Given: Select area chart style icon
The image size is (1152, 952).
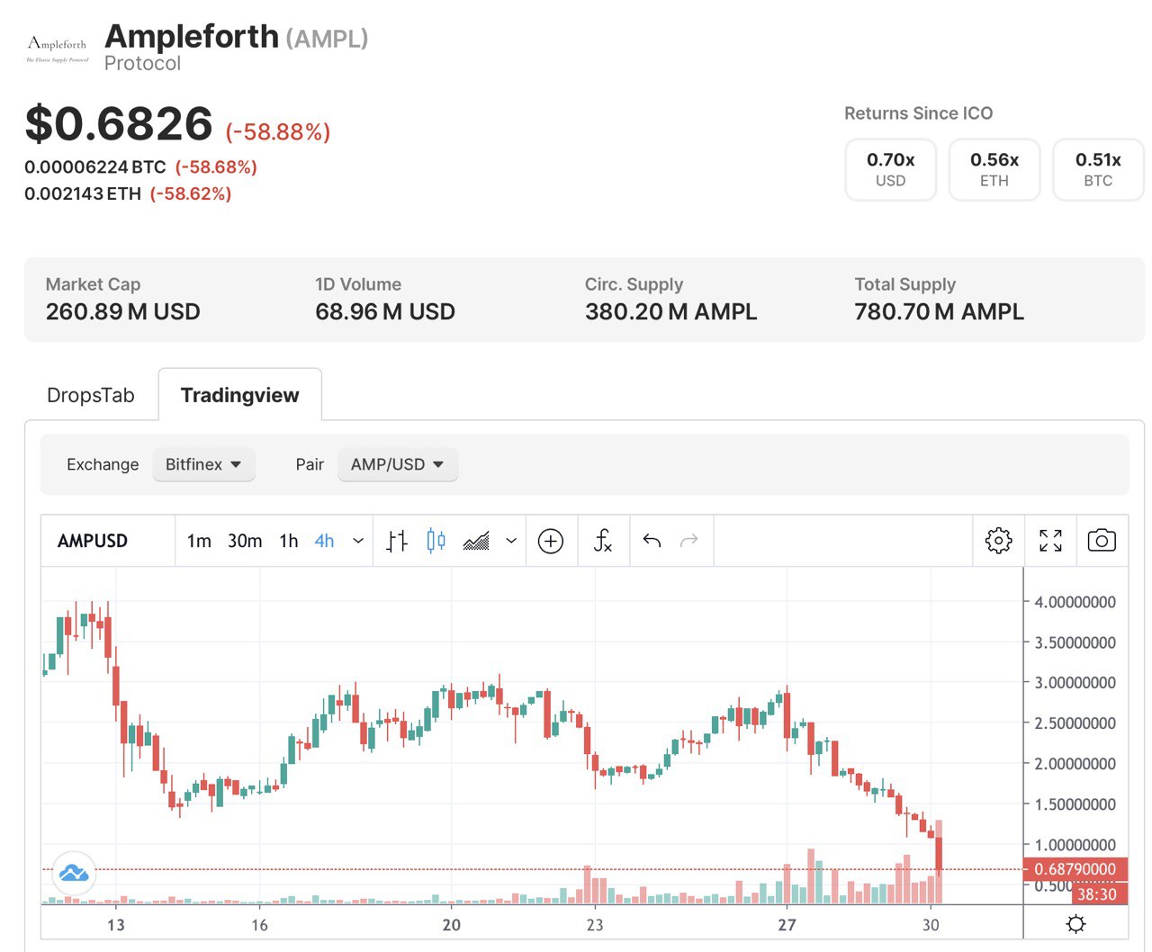Looking at the screenshot, I should click(476, 541).
